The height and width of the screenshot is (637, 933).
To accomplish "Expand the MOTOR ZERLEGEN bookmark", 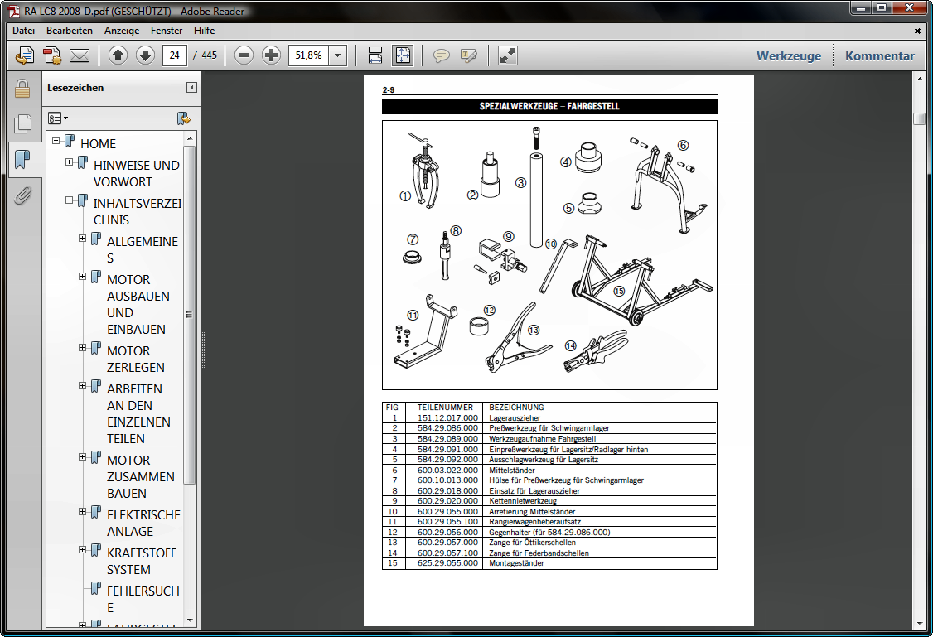I will 83,348.
